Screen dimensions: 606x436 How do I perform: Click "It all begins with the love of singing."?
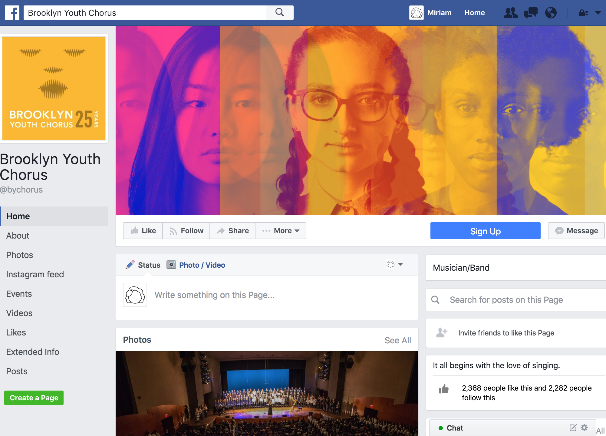(x=496, y=365)
